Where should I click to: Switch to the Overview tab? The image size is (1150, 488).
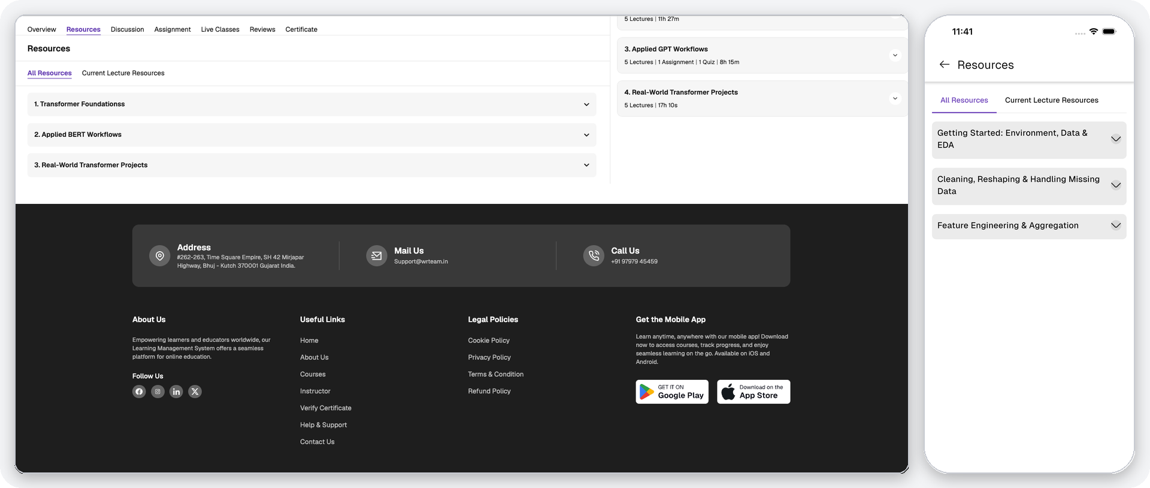click(x=42, y=29)
